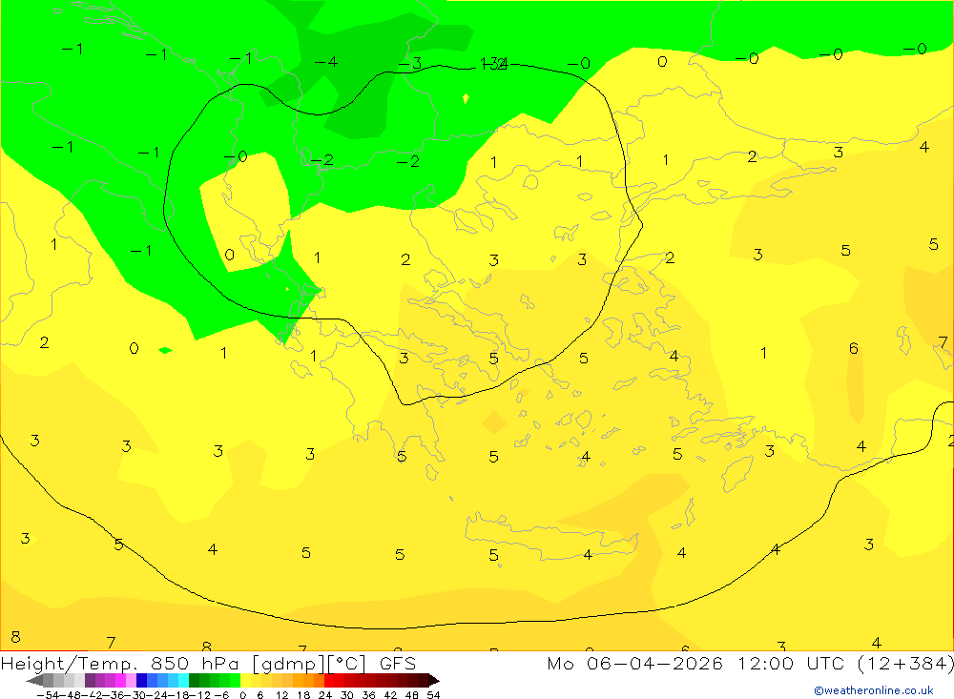Viewport: 954px width, 699px height.
Task: Click the 'Mo 06-04-2026' date text
Action: [634, 663]
